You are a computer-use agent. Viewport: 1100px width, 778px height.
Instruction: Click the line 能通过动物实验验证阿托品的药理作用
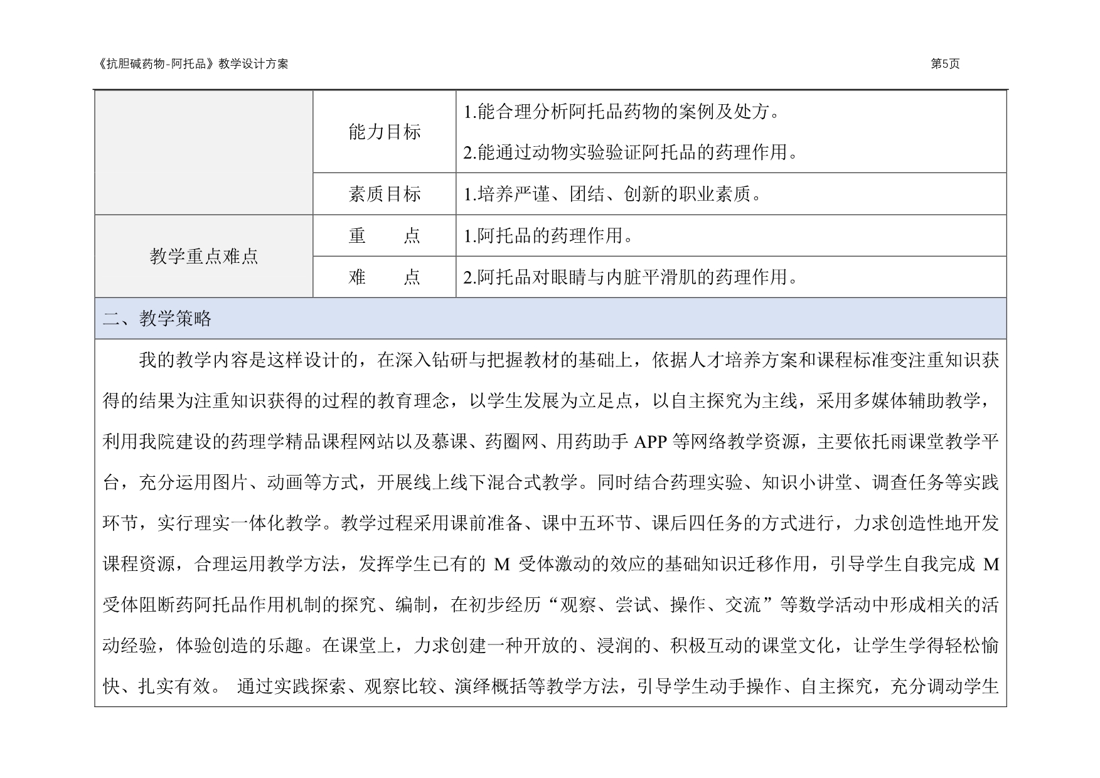[x=631, y=152]
